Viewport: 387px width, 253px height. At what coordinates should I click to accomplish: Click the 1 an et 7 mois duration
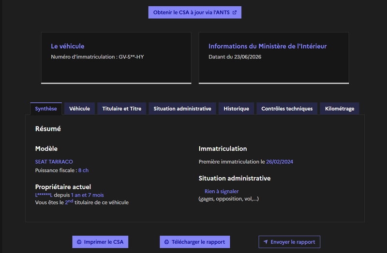click(88, 195)
